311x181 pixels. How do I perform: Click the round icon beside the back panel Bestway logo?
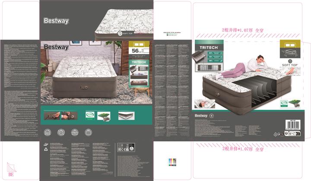(x=212, y=115)
